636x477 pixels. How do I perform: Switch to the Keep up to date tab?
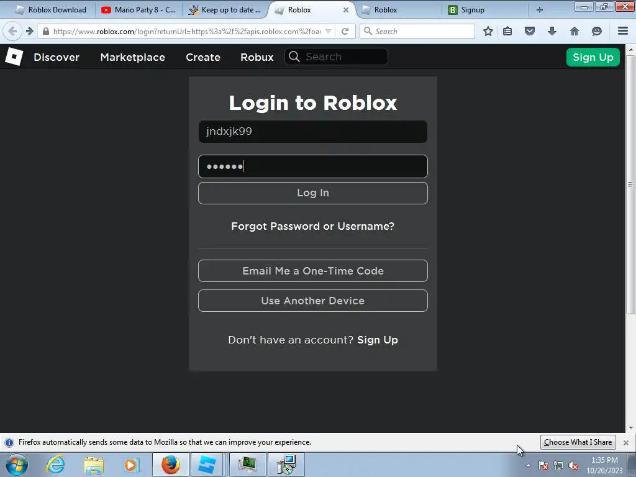[x=225, y=10]
